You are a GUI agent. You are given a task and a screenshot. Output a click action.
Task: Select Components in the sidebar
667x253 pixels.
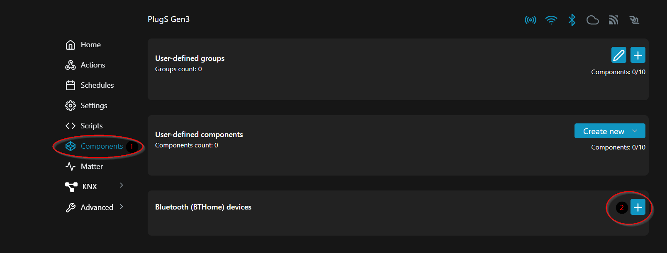(x=101, y=146)
